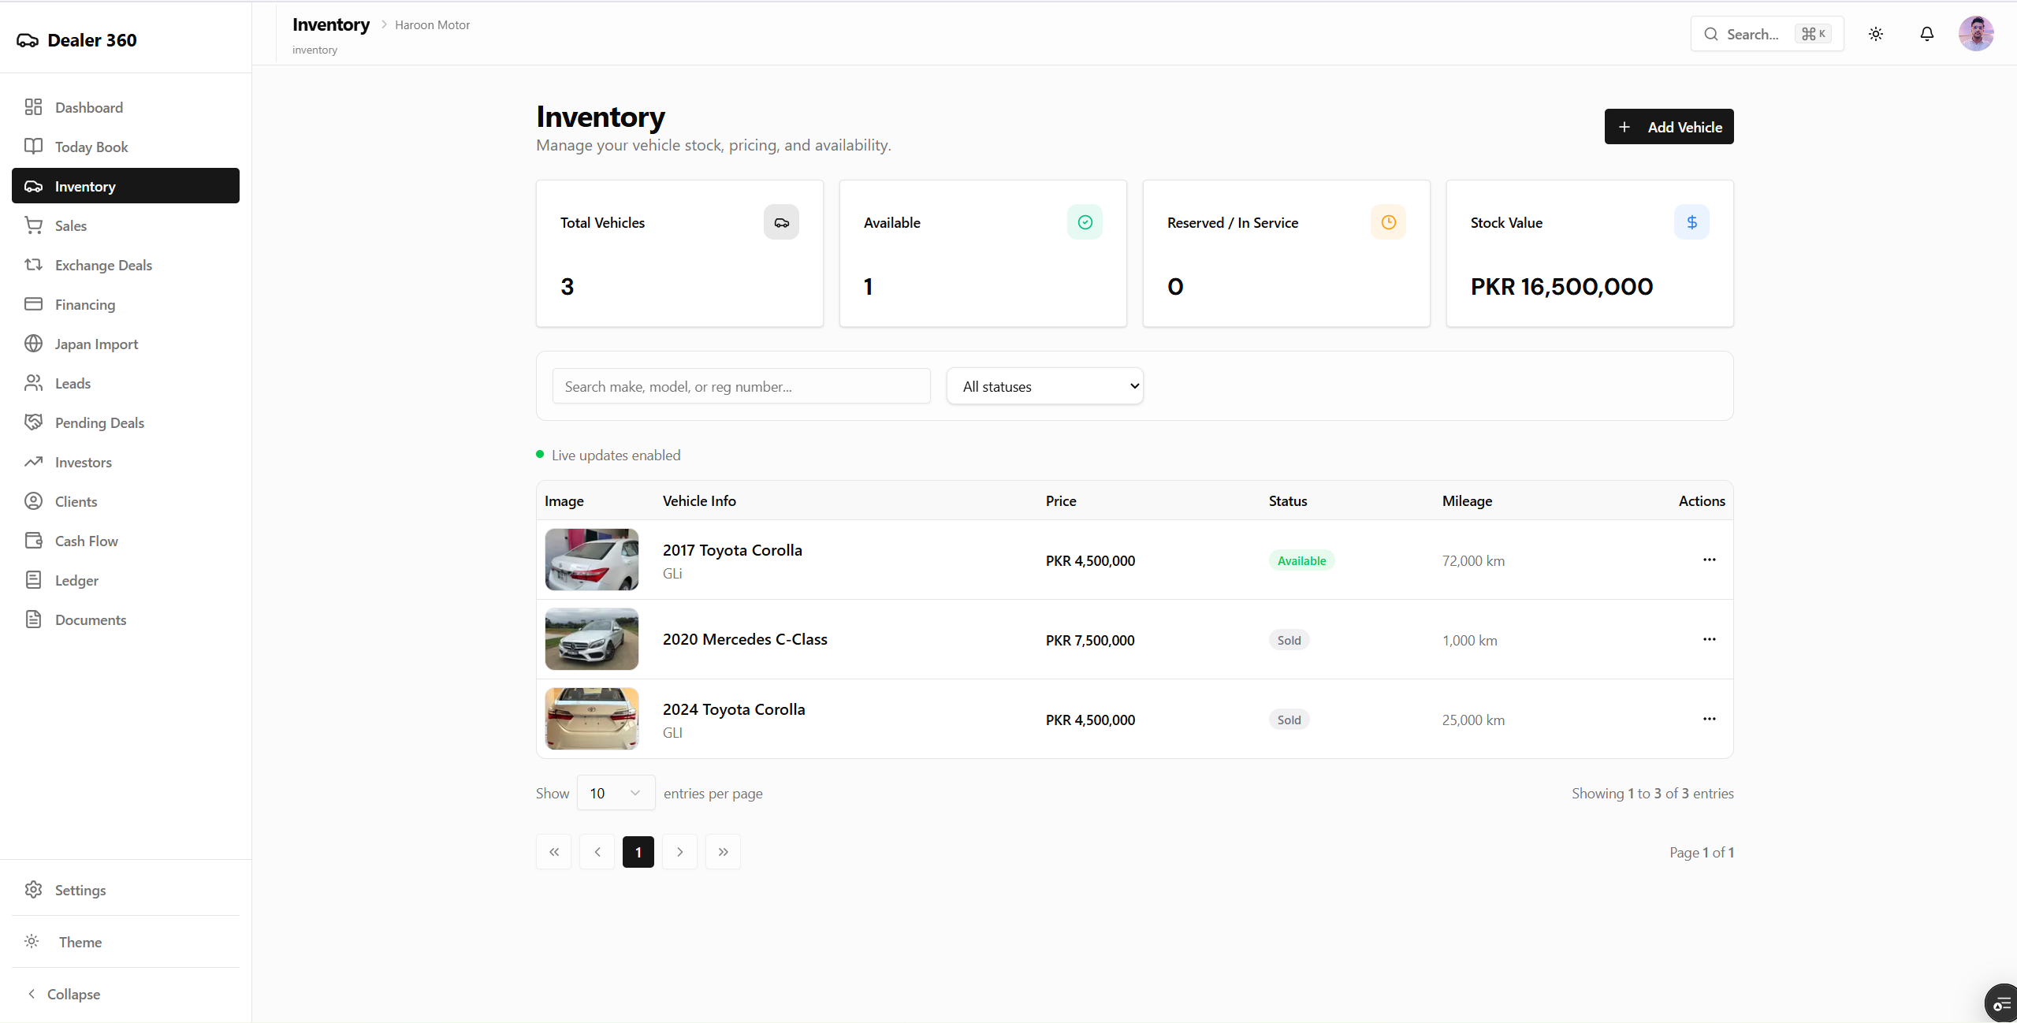
Task: Click the Today Book open-book icon
Action: [x=33, y=146]
